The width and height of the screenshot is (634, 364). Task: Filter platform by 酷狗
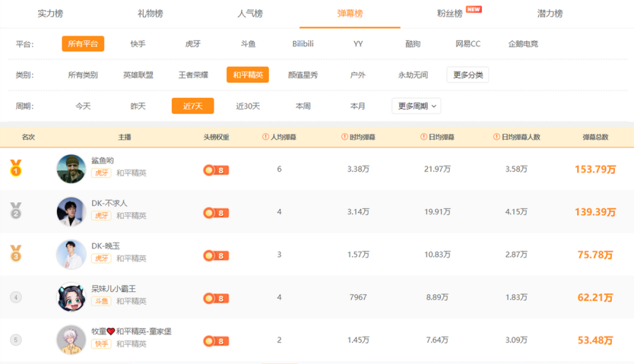(413, 44)
